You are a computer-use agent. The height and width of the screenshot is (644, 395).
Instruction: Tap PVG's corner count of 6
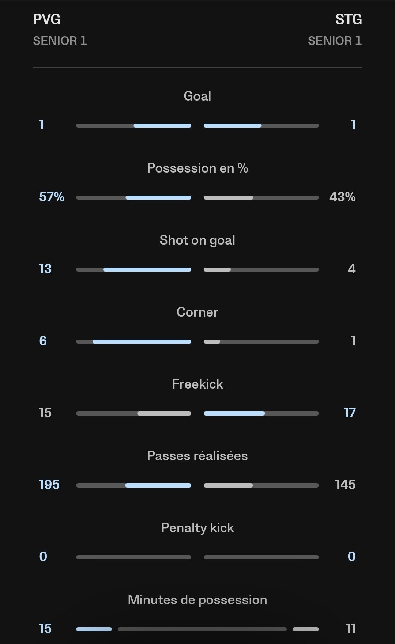pos(43,341)
